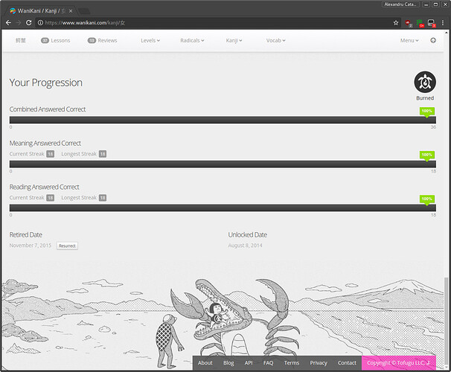Open the About footer link

(205, 363)
